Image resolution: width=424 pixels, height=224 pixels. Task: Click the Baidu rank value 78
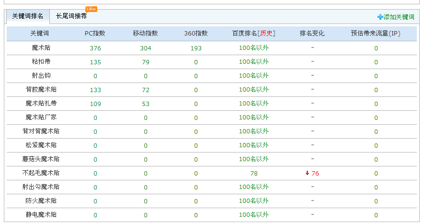click(253, 173)
